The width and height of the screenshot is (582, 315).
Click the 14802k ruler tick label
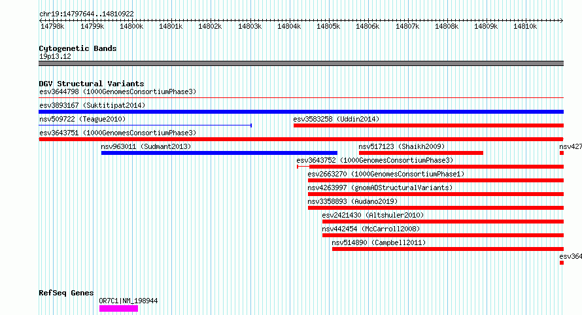pos(210,27)
